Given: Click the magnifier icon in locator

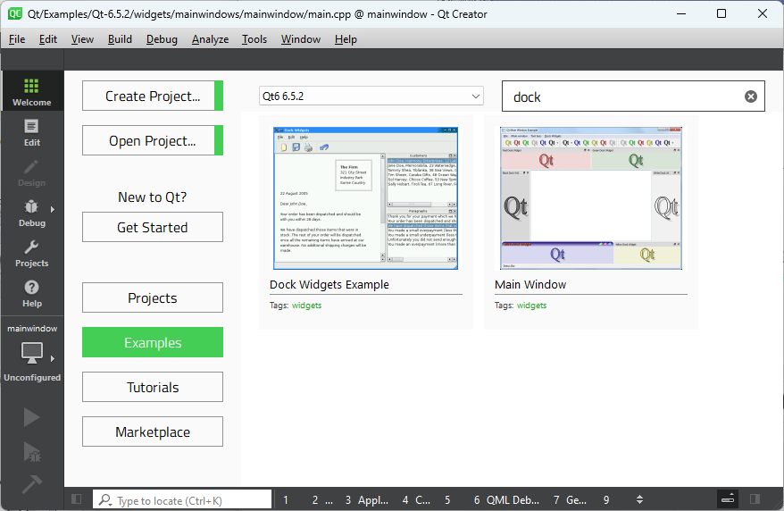Looking at the screenshot, I should (x=104, y=499).
